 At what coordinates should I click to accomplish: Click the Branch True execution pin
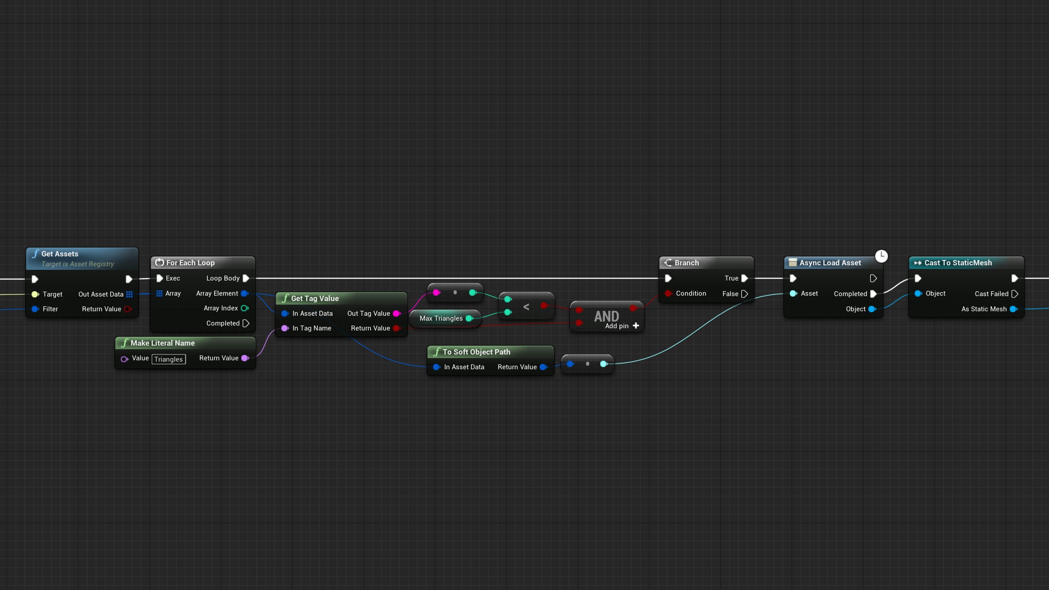pos(744,278)
